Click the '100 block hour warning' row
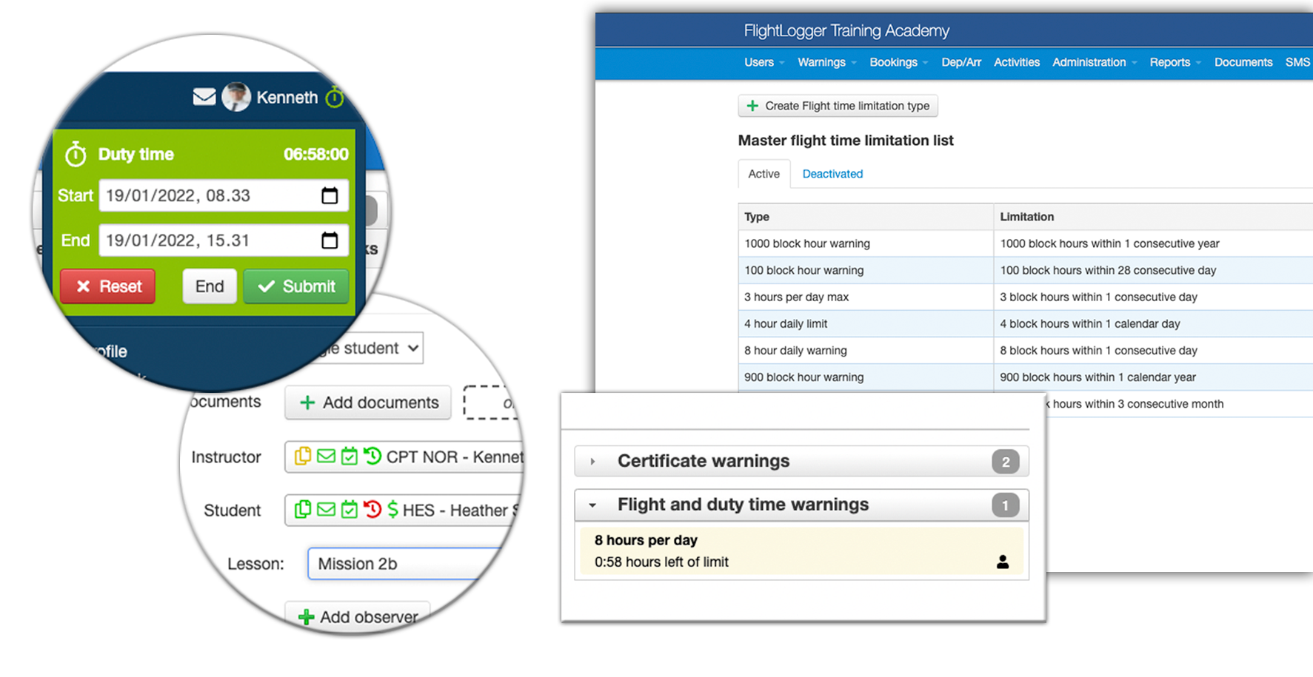 (x=1026, y=270)
